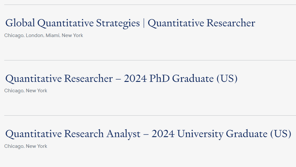Open Quantitative Researcher 2024 PhD Graduate job
Image resolution: width=296 pixels, height=167 pixels.
(x=121, y=79)
